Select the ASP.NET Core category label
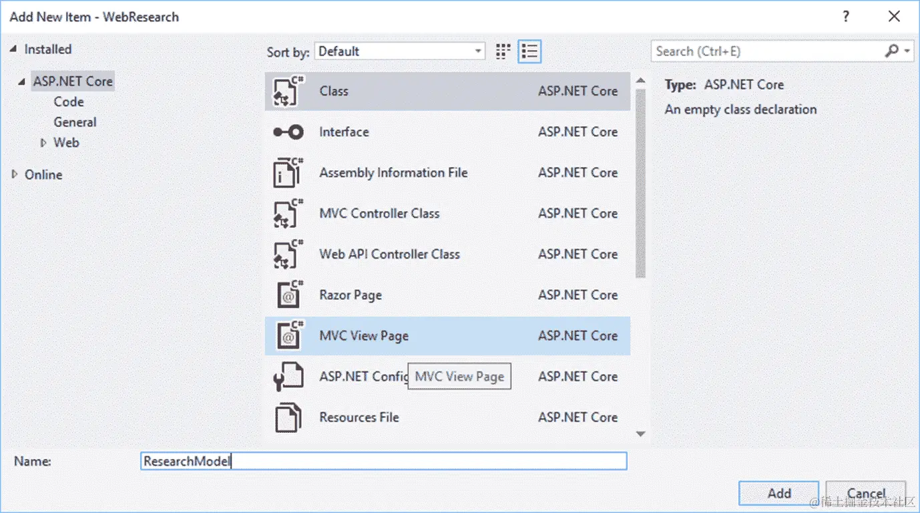This screenshot has width=920, height=513. click(73, 81)
